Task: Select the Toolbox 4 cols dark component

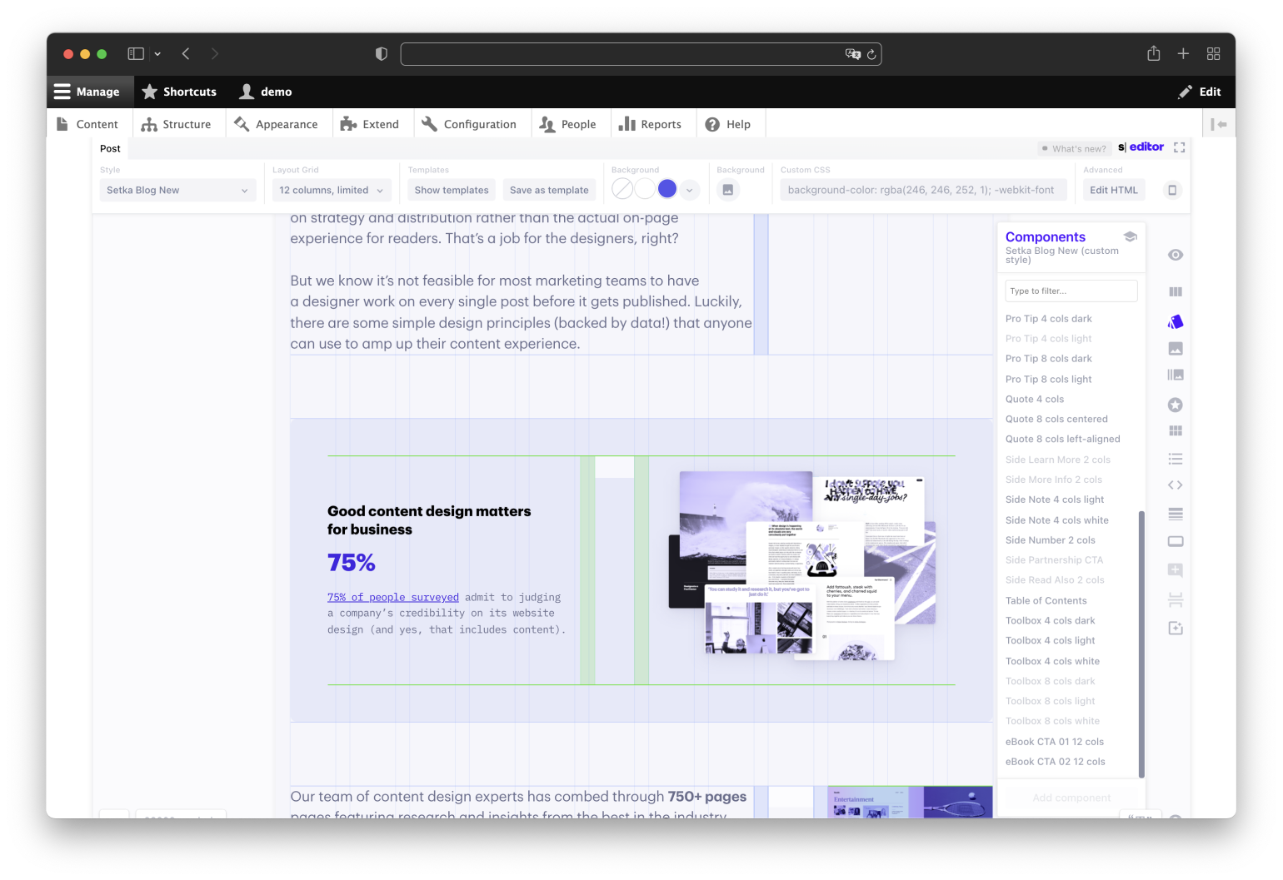Action: (1051, 620)
